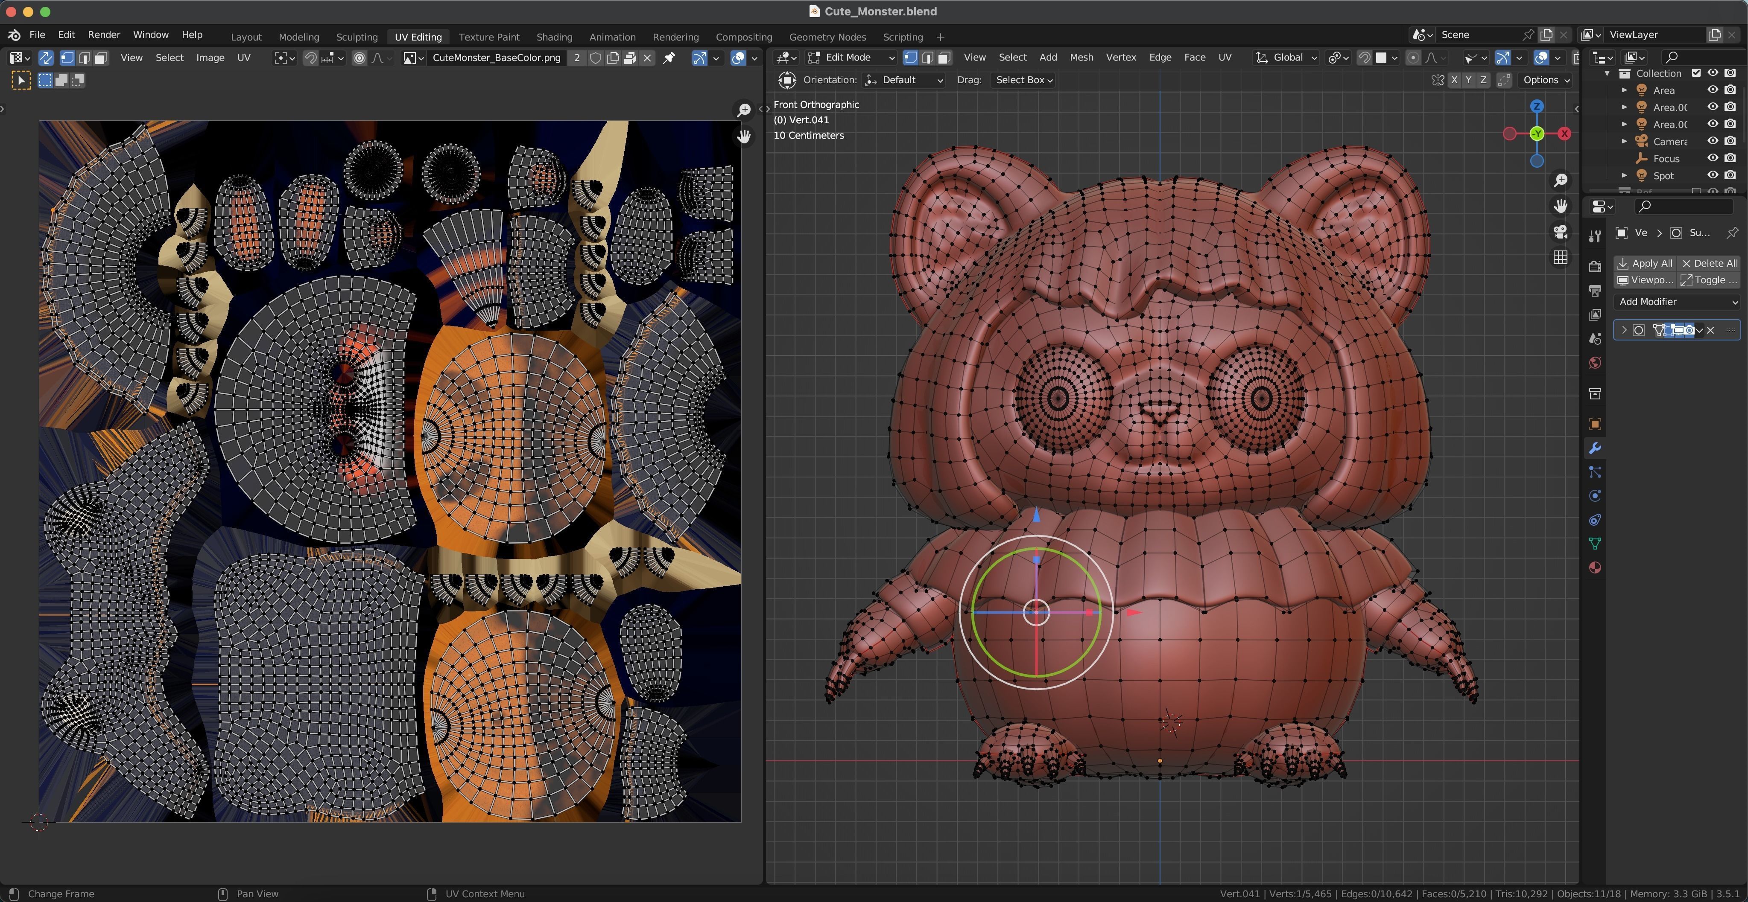Expand the Area light tree item
This screenshot has height=902, width=1748.
click(1624, 90)
